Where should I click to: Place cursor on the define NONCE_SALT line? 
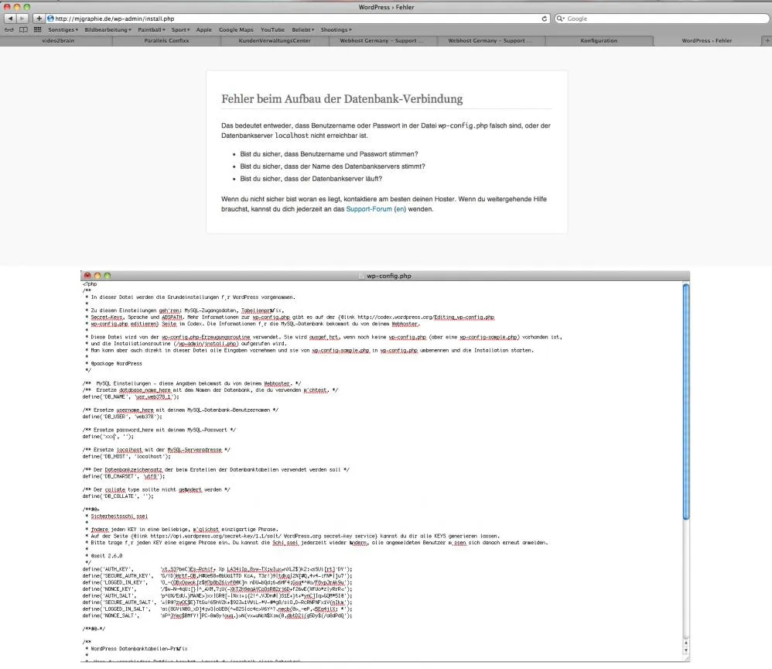coord(217,616)
